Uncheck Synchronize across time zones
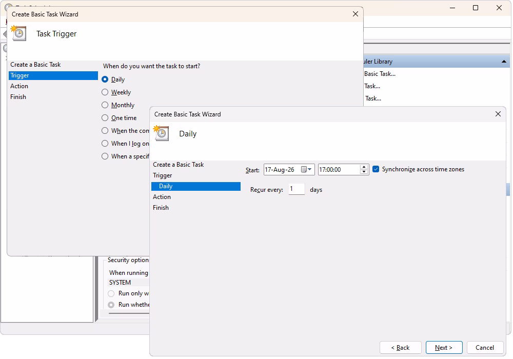The width and height of the screenshot is (513, 359). point(376,169)
